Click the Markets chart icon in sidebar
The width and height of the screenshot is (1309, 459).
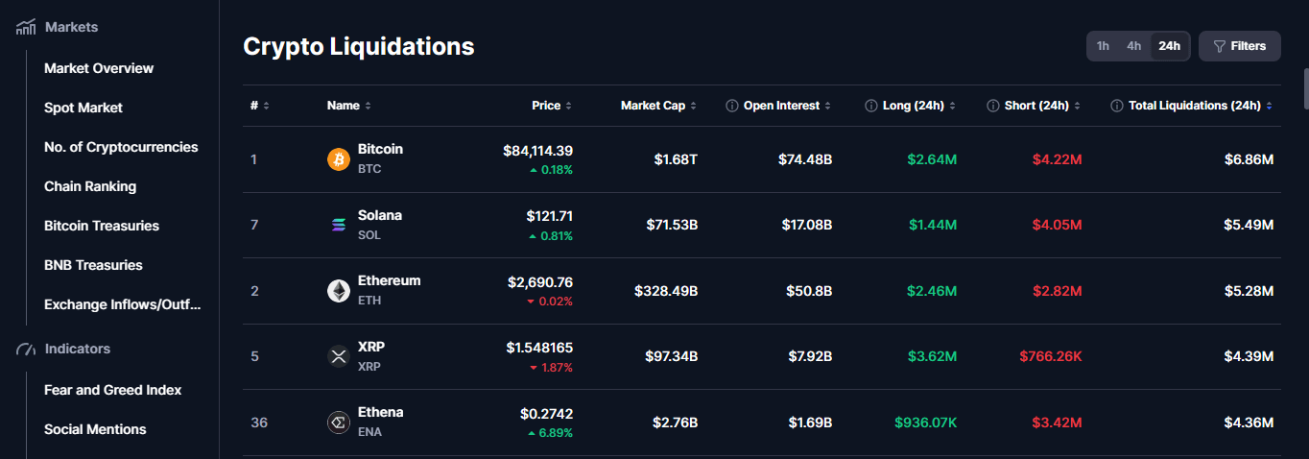click(x=26, y=27)
